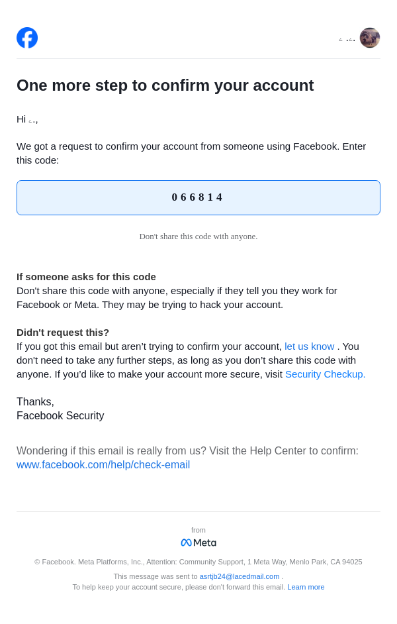Click the asrtjb24@lacedmail.com email address
This screenshot has height=624, width=397.
[x=240, y=576]
